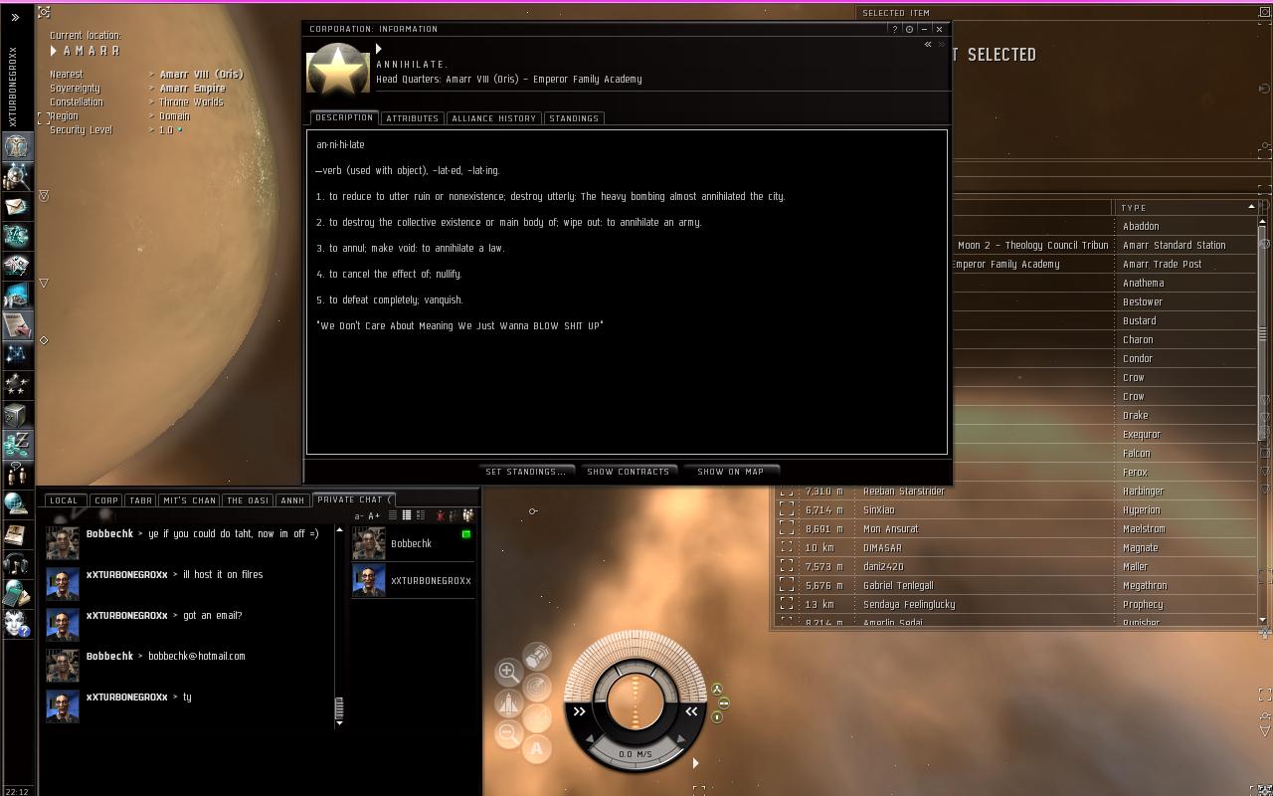Click the Autopilot 'A' button on the HUD
The width and height of the screenshot is (1273, 796).
[537, 748]
